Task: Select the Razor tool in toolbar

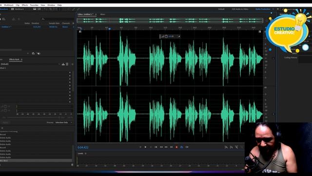Action: coord(50,9)
